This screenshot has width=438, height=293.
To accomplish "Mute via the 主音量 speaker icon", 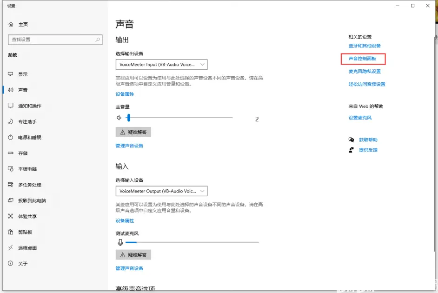I will [x=119, y=118].
